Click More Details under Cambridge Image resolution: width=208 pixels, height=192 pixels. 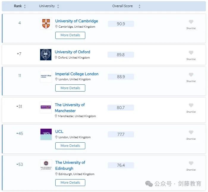tap(70, 35)
